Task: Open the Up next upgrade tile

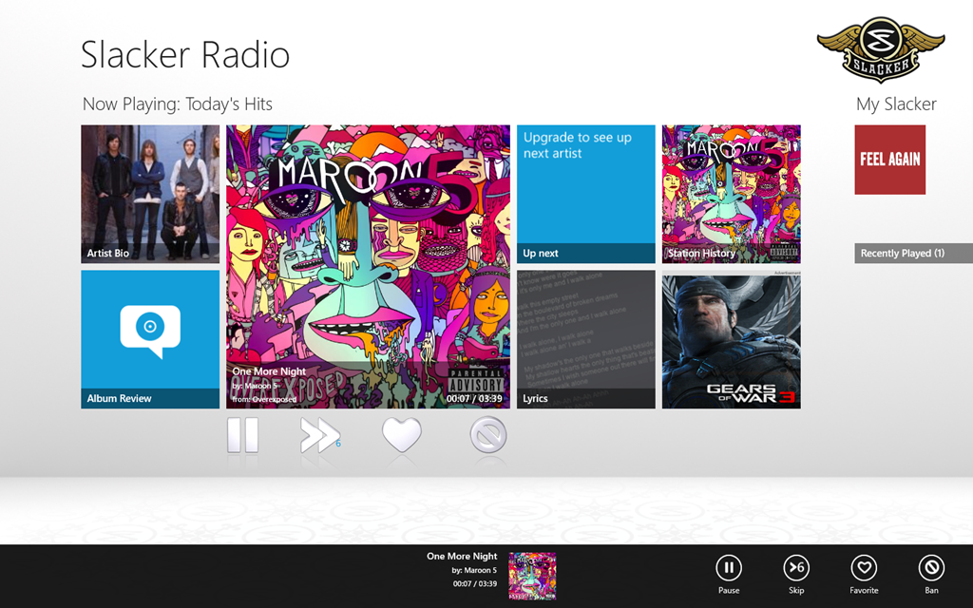Action: (x=585, y=194)
